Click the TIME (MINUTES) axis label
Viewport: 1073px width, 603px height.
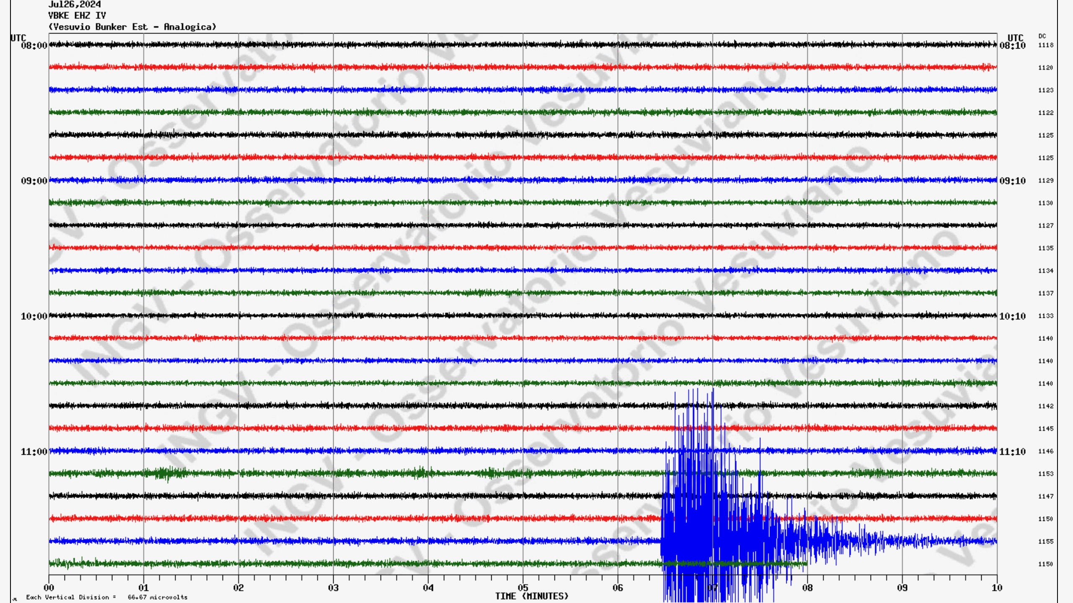(531, 596)
